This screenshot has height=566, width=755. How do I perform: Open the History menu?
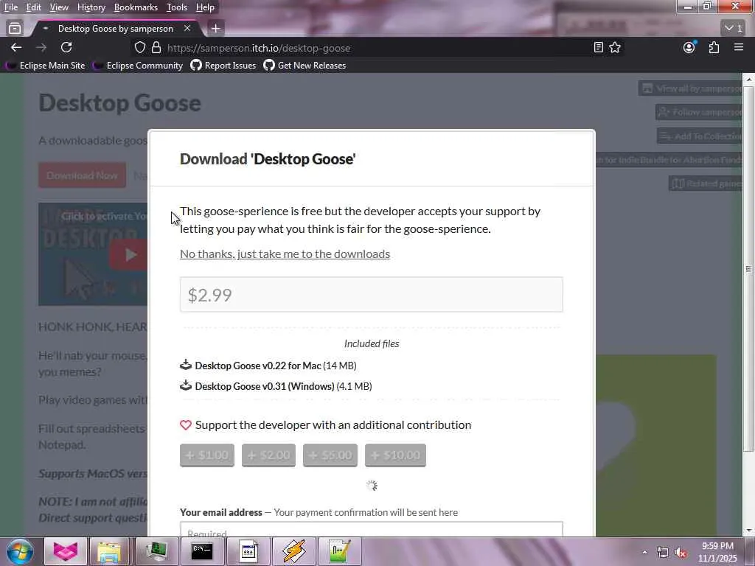point(91,7)
